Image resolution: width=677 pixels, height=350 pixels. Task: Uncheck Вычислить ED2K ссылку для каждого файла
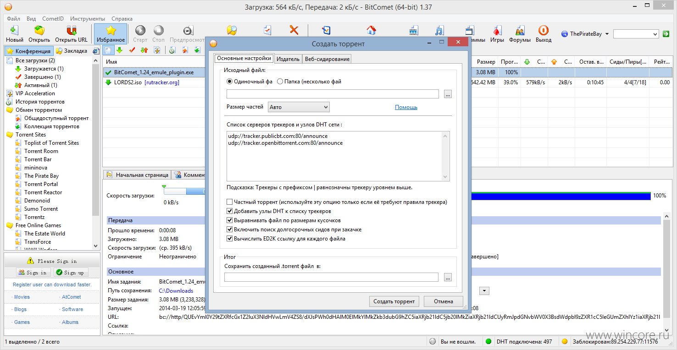coord(229,239)
